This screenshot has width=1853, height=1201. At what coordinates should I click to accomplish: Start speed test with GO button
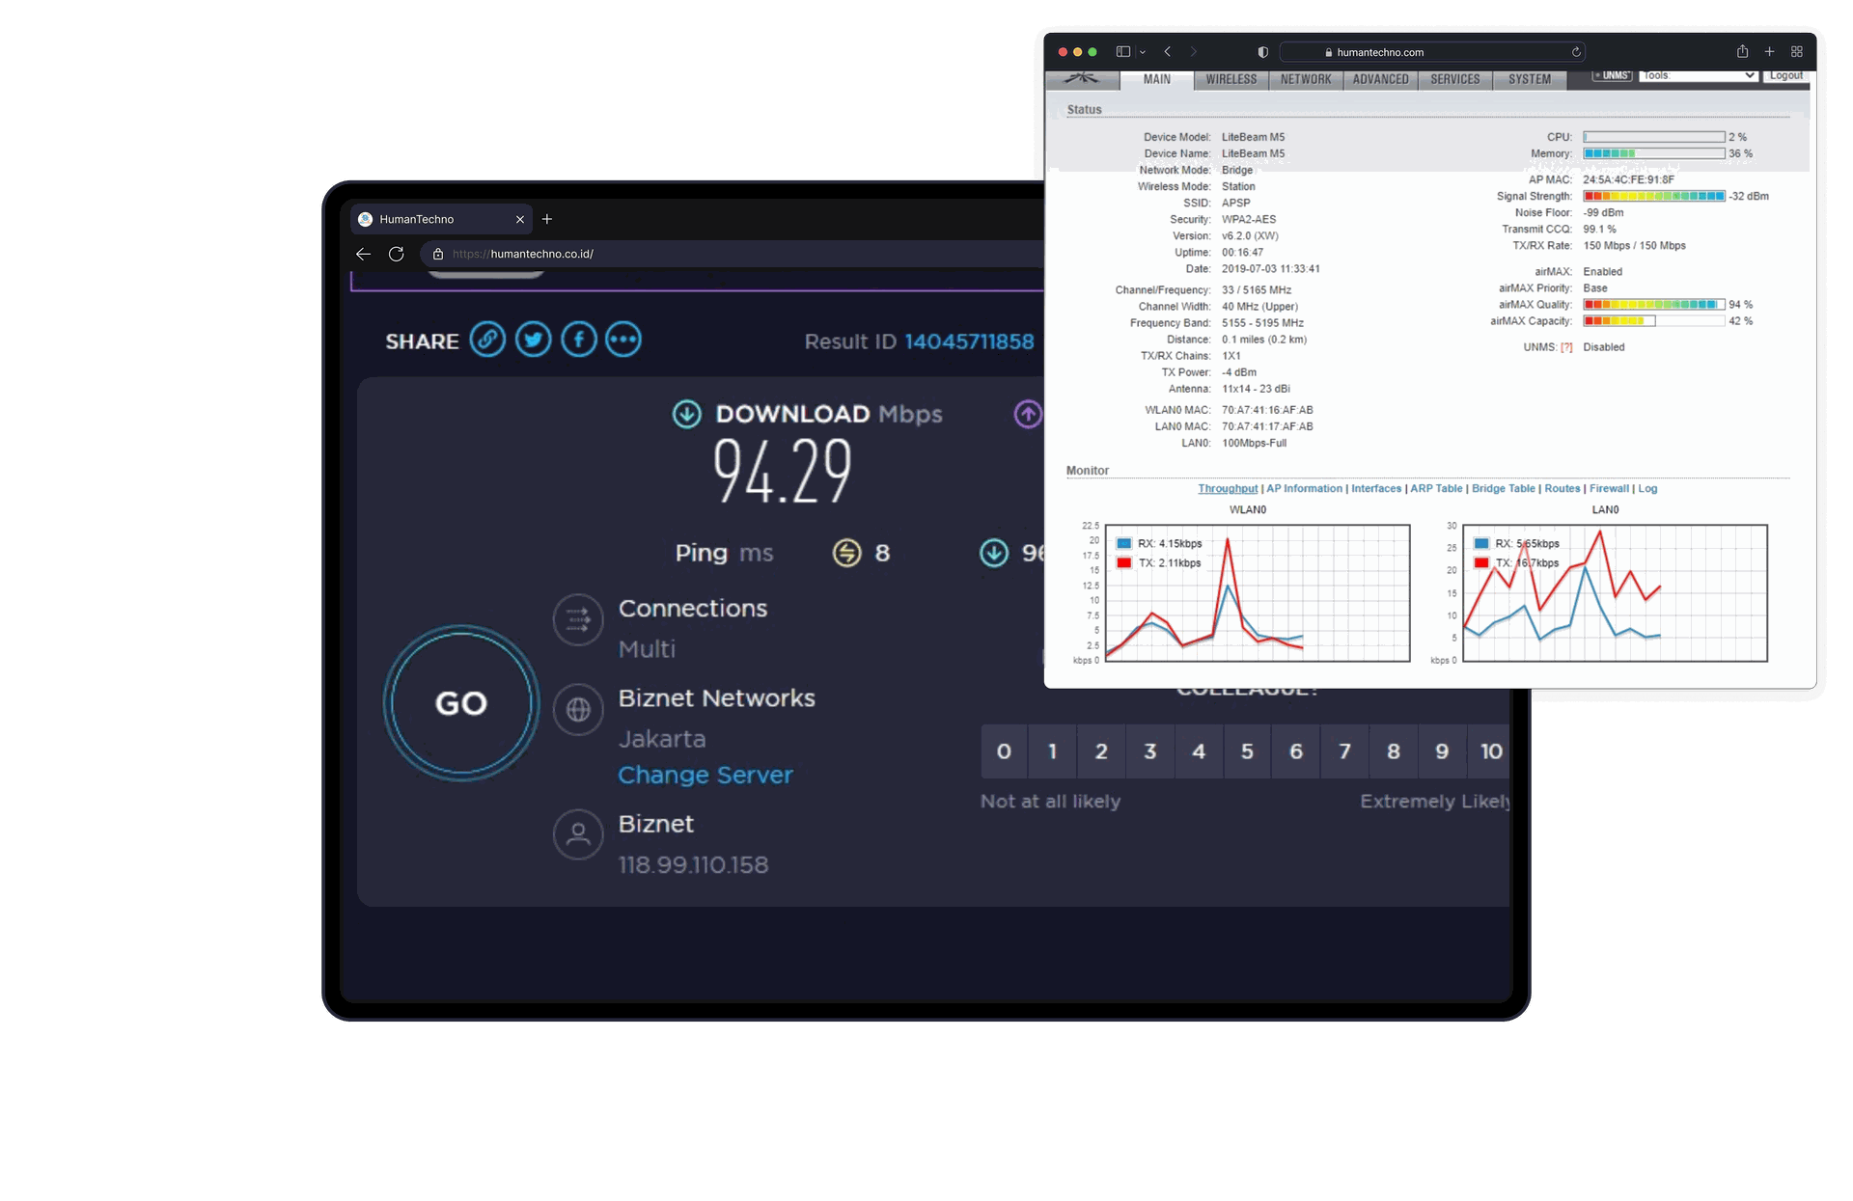tap(461, 703)
